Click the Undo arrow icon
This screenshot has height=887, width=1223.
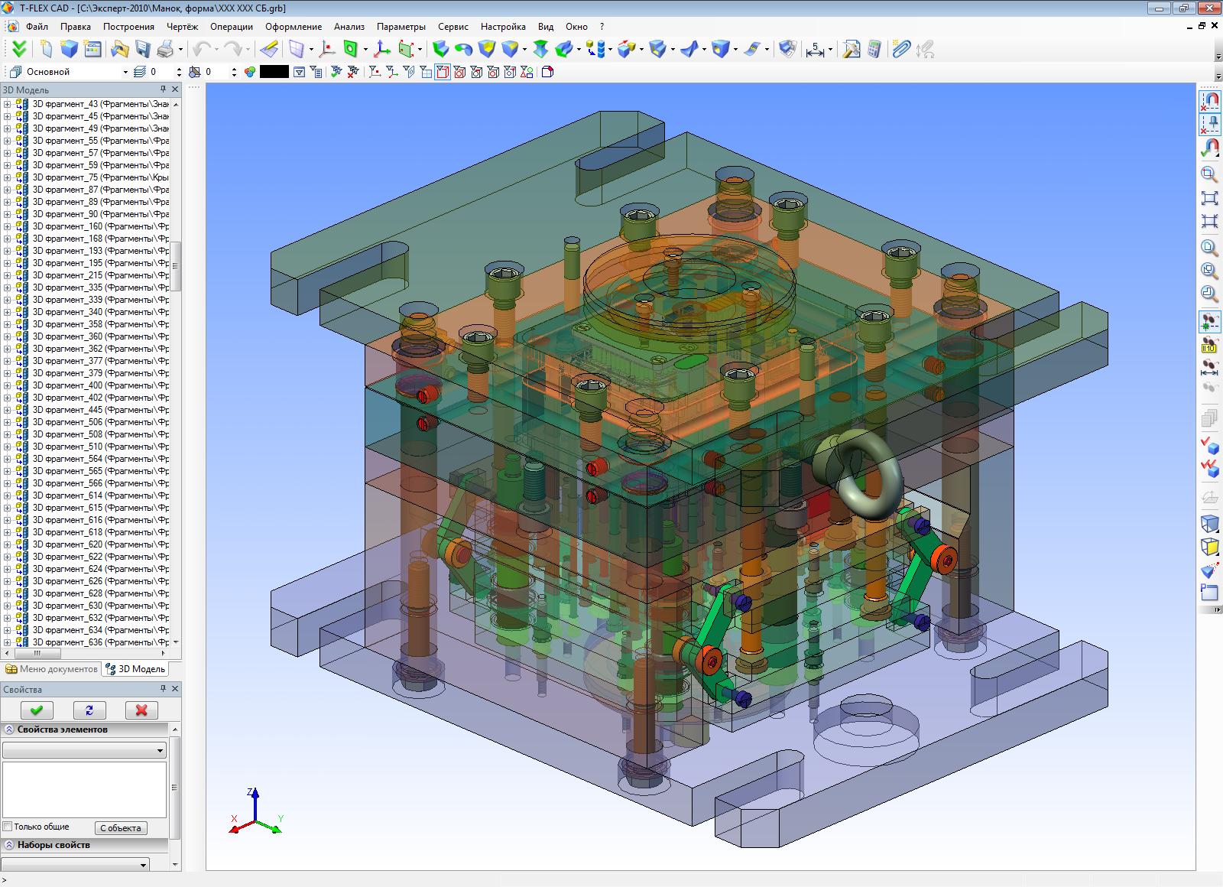[x=202, y=50]
